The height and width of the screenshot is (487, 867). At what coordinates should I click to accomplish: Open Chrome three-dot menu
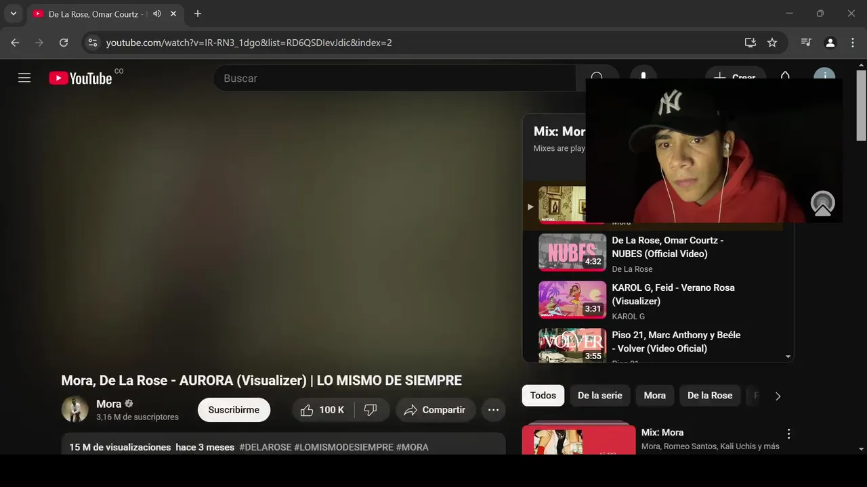point(853,43)
